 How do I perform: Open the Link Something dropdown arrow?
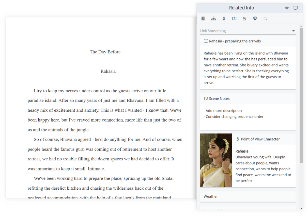[294, 31]
